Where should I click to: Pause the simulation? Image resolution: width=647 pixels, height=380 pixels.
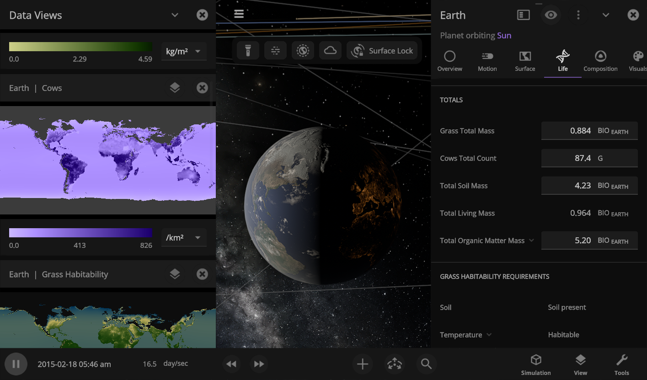(x=16, y=364)
